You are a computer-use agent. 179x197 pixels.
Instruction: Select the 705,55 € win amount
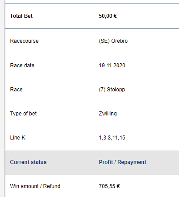pos(109,186)
